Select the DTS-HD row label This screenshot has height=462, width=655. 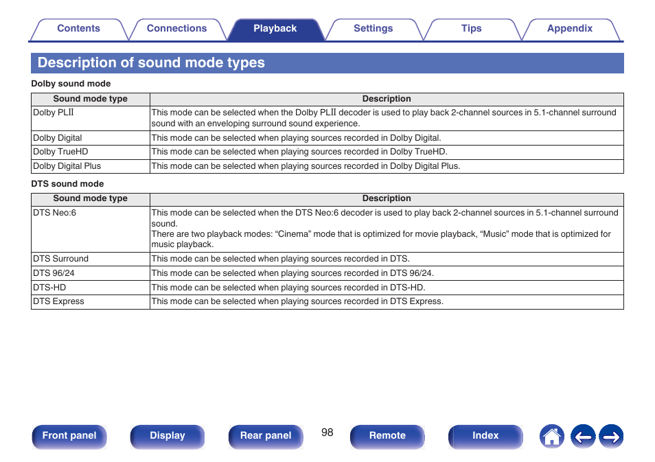[49, 288]
